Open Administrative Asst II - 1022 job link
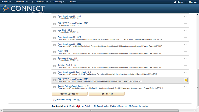 [70, 44]
